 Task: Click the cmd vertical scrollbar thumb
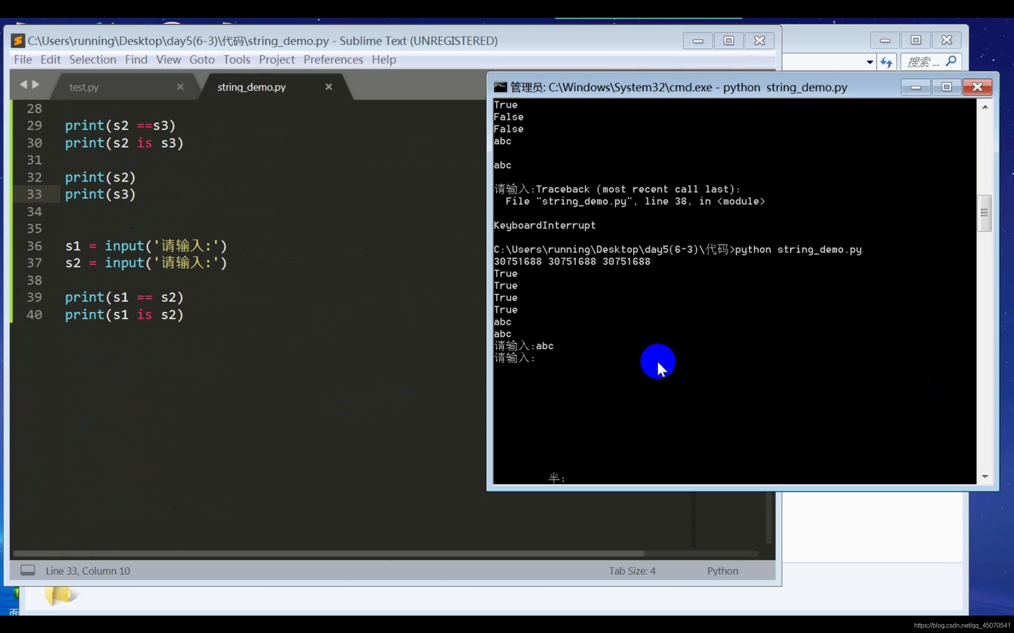pos(984,213)
